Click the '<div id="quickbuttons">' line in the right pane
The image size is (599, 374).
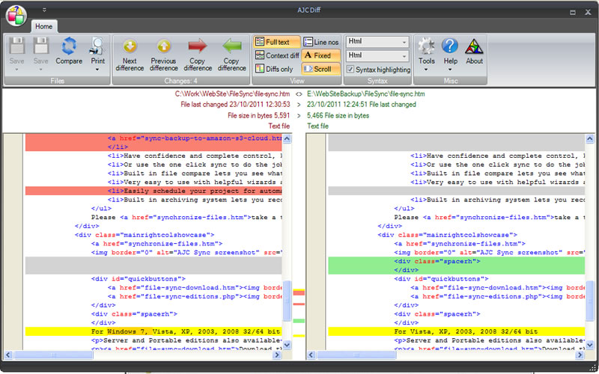tap(441, 278)
